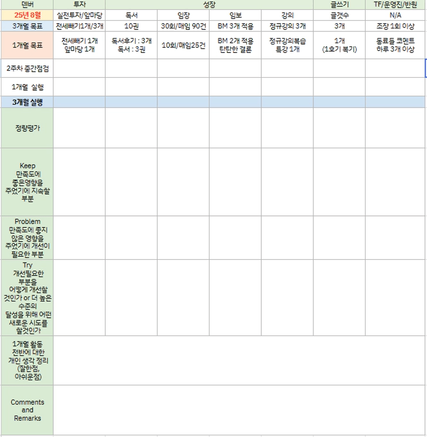This screenshot has width=427, height=437.
Task: Select the 'Keep' row label cell
Action: pyautogui.click(x=27, y=182)
